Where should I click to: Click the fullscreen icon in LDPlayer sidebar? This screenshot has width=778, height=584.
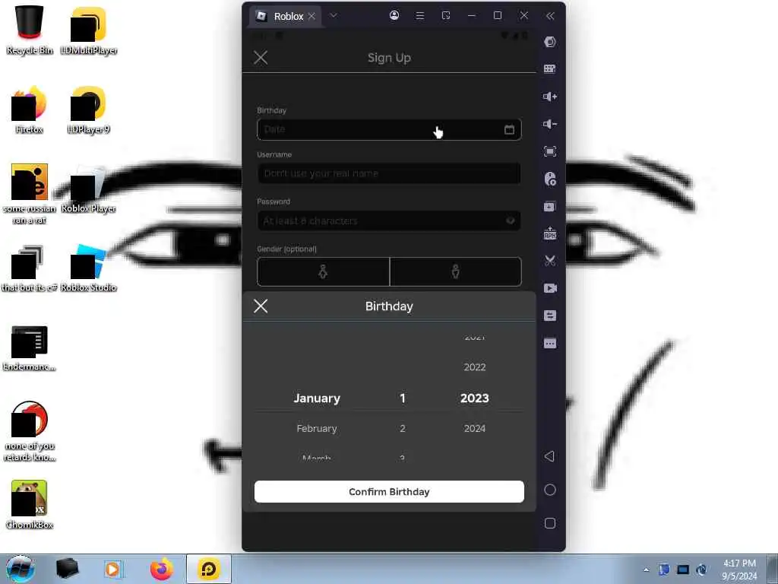click(550, 151)
